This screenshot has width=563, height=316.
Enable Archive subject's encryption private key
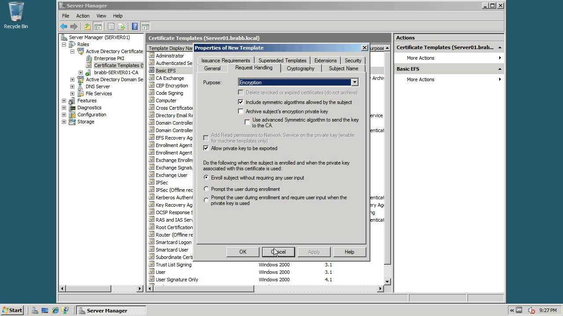pyautogui.click(x=241, y=111)
